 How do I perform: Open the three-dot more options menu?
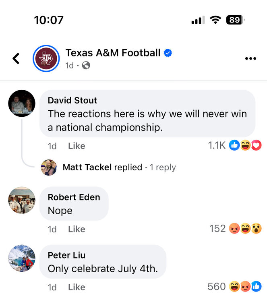[x=250, y=58]
